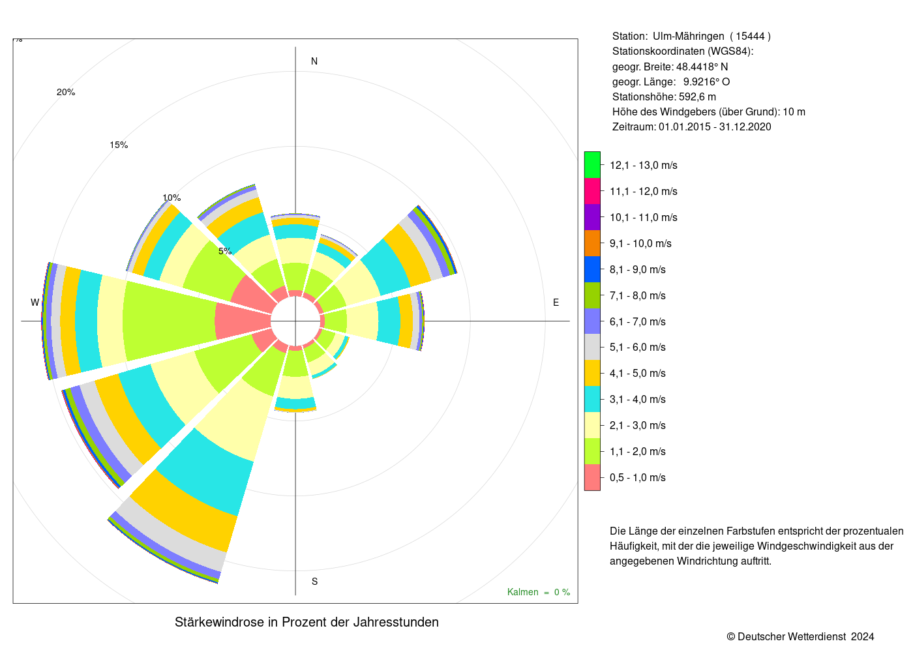This screenshot has height=652, width=913.
Task: Click the white calm circle at the rose center
Action: 295,321
